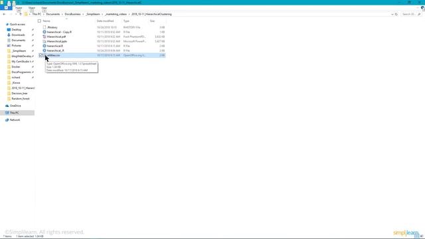Image resolution: width=425 pixels, height=239 pixels.
Task: Open Downloads in the navigation pane
Action: click(18, 35)
